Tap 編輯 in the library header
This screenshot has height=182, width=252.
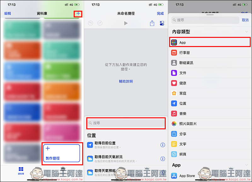tap(8, 14)
